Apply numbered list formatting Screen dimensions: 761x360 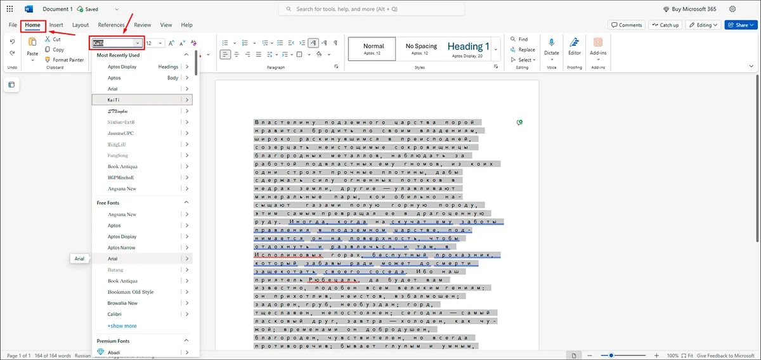click(244, 43)
